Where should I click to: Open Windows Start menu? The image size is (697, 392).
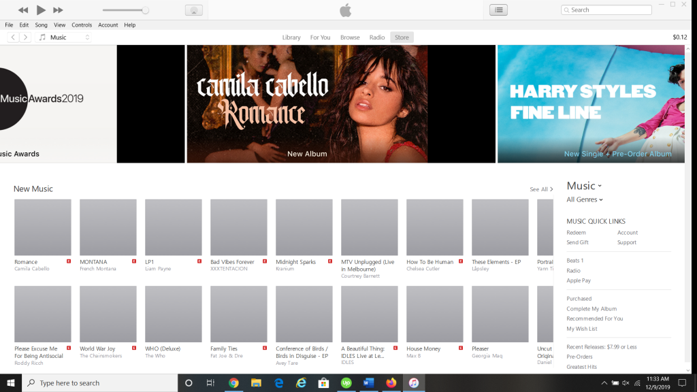click(11, 382)
